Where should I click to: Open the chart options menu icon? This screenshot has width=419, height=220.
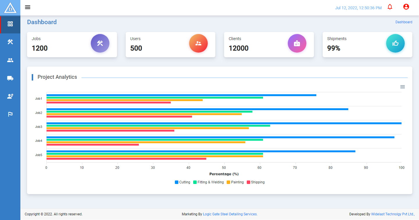[403, 87]
